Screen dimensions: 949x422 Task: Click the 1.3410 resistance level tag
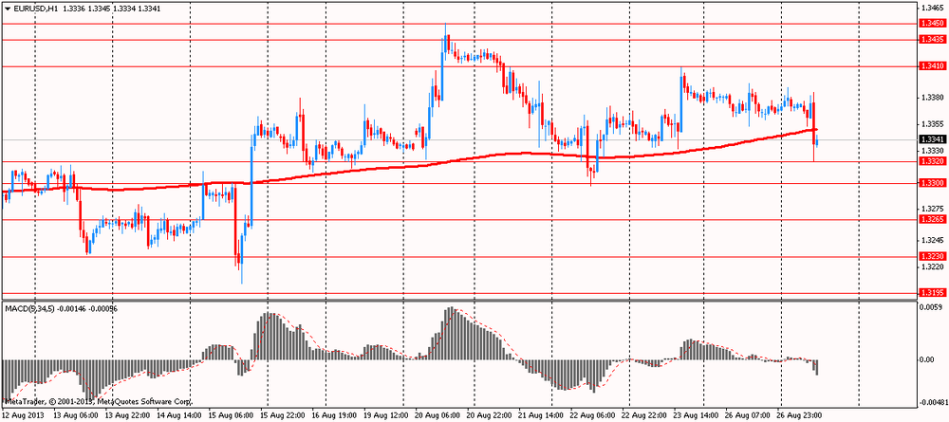point(931,66)
